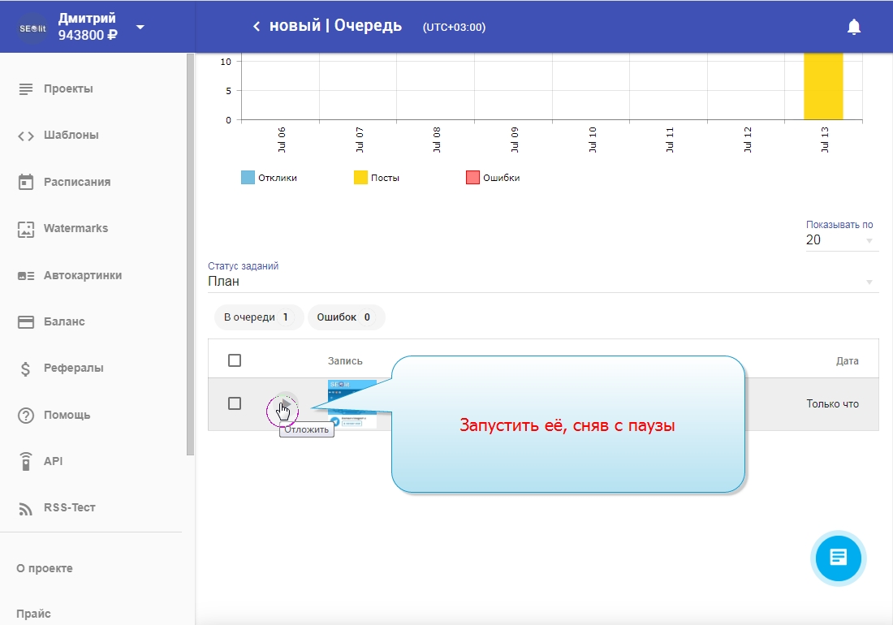Select the Ошибок filter chip

(x=344, y=317)
